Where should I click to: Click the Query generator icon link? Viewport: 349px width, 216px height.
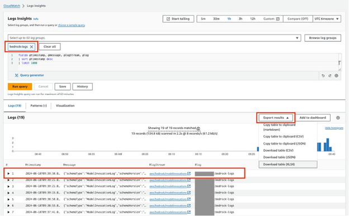pos(30,75)
